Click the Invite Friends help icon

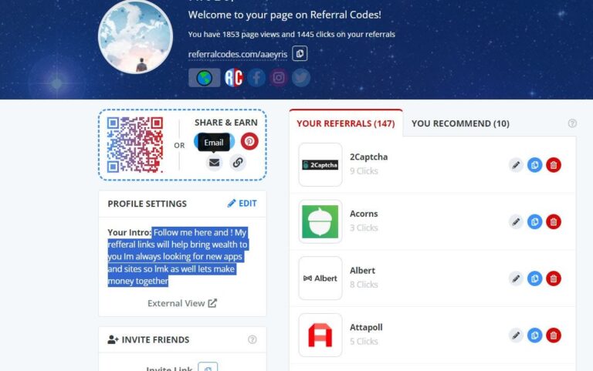click(x=252, y=339)
